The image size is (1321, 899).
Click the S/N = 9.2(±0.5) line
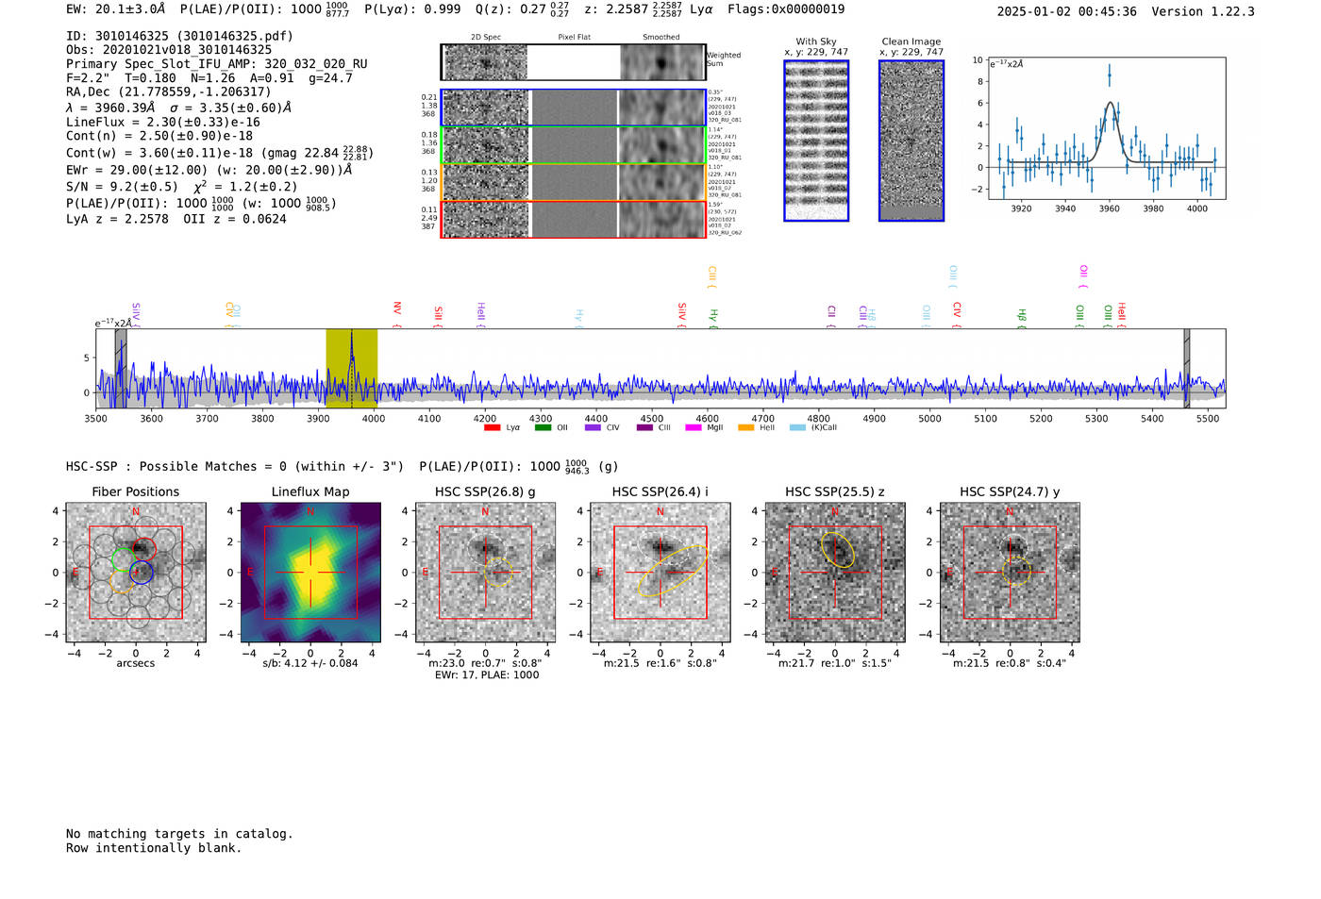pos(182,186)
